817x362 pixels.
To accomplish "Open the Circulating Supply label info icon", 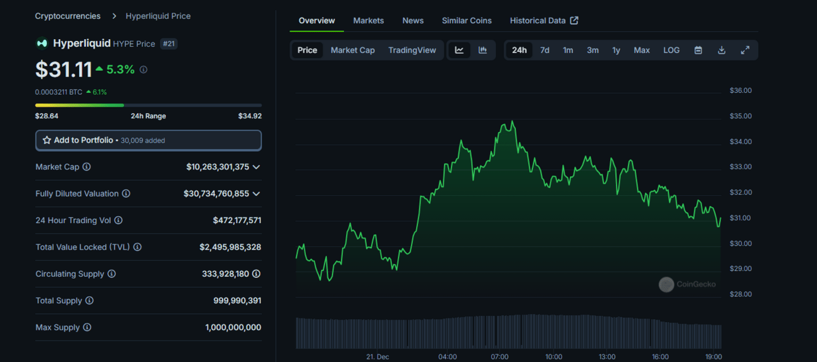I will tap(112, 274).
